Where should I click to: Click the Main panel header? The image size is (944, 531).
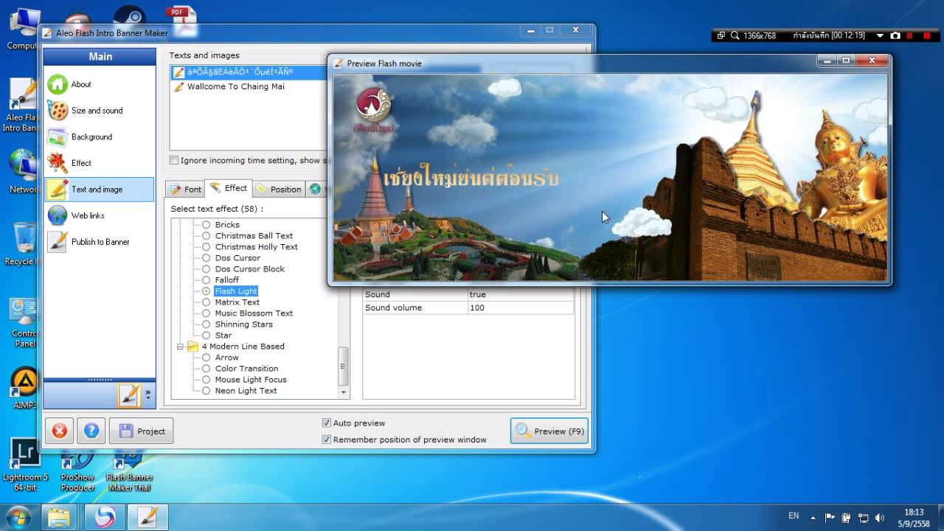[x=100, y=57]
